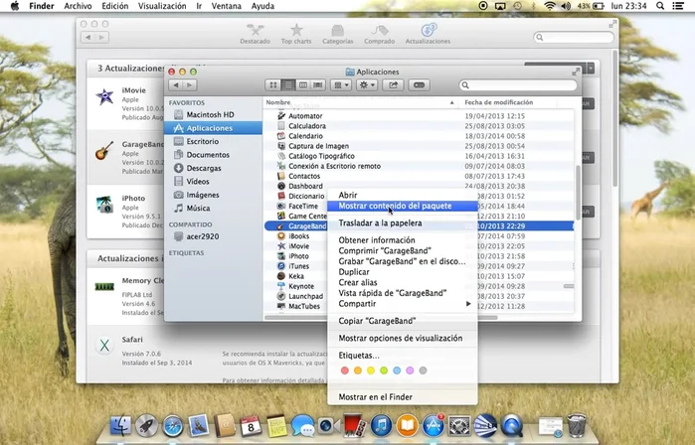
Task: Apply the red tag color
Action: [345, 371]
